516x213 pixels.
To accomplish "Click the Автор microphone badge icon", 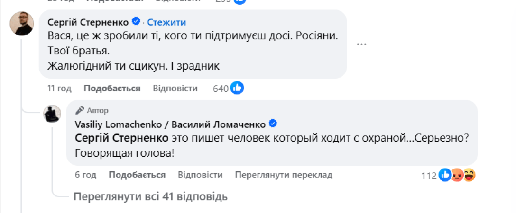I will [80, 110].
